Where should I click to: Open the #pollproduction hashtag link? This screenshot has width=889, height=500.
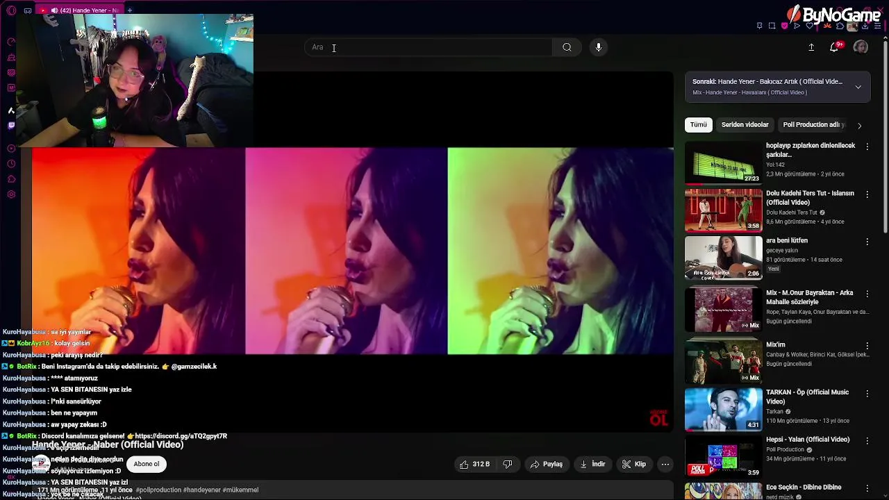pos(158,490)
